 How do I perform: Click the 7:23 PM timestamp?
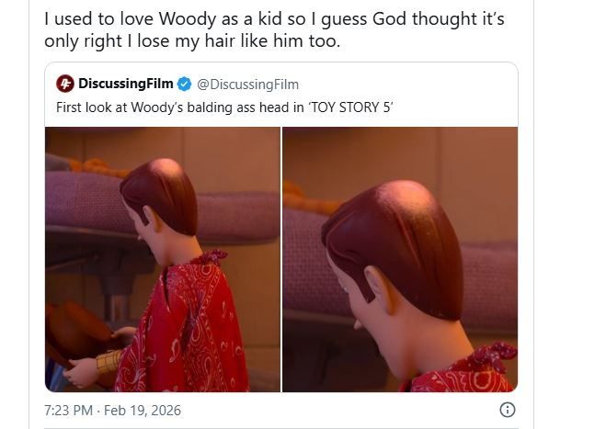68,410
